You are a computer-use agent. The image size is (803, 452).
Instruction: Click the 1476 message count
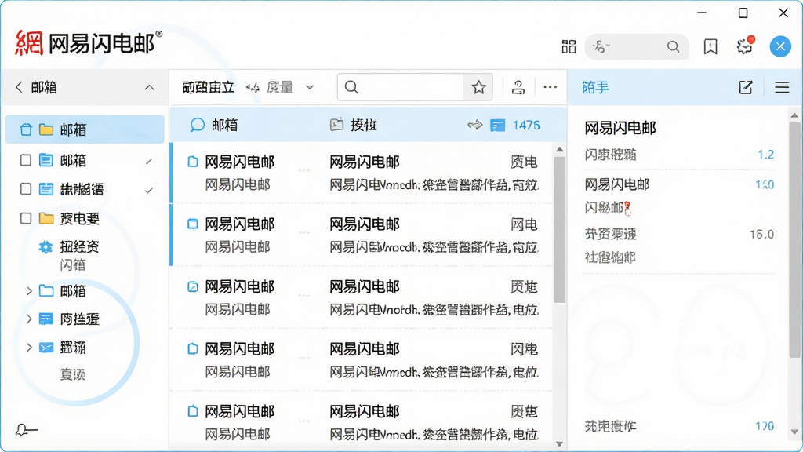526,126
